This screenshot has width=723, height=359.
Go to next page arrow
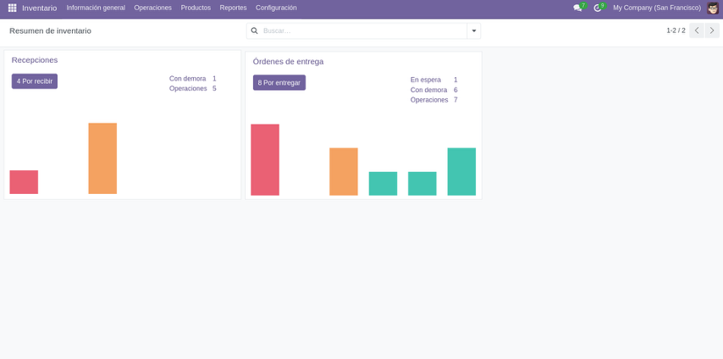click(x=712, y=30)
